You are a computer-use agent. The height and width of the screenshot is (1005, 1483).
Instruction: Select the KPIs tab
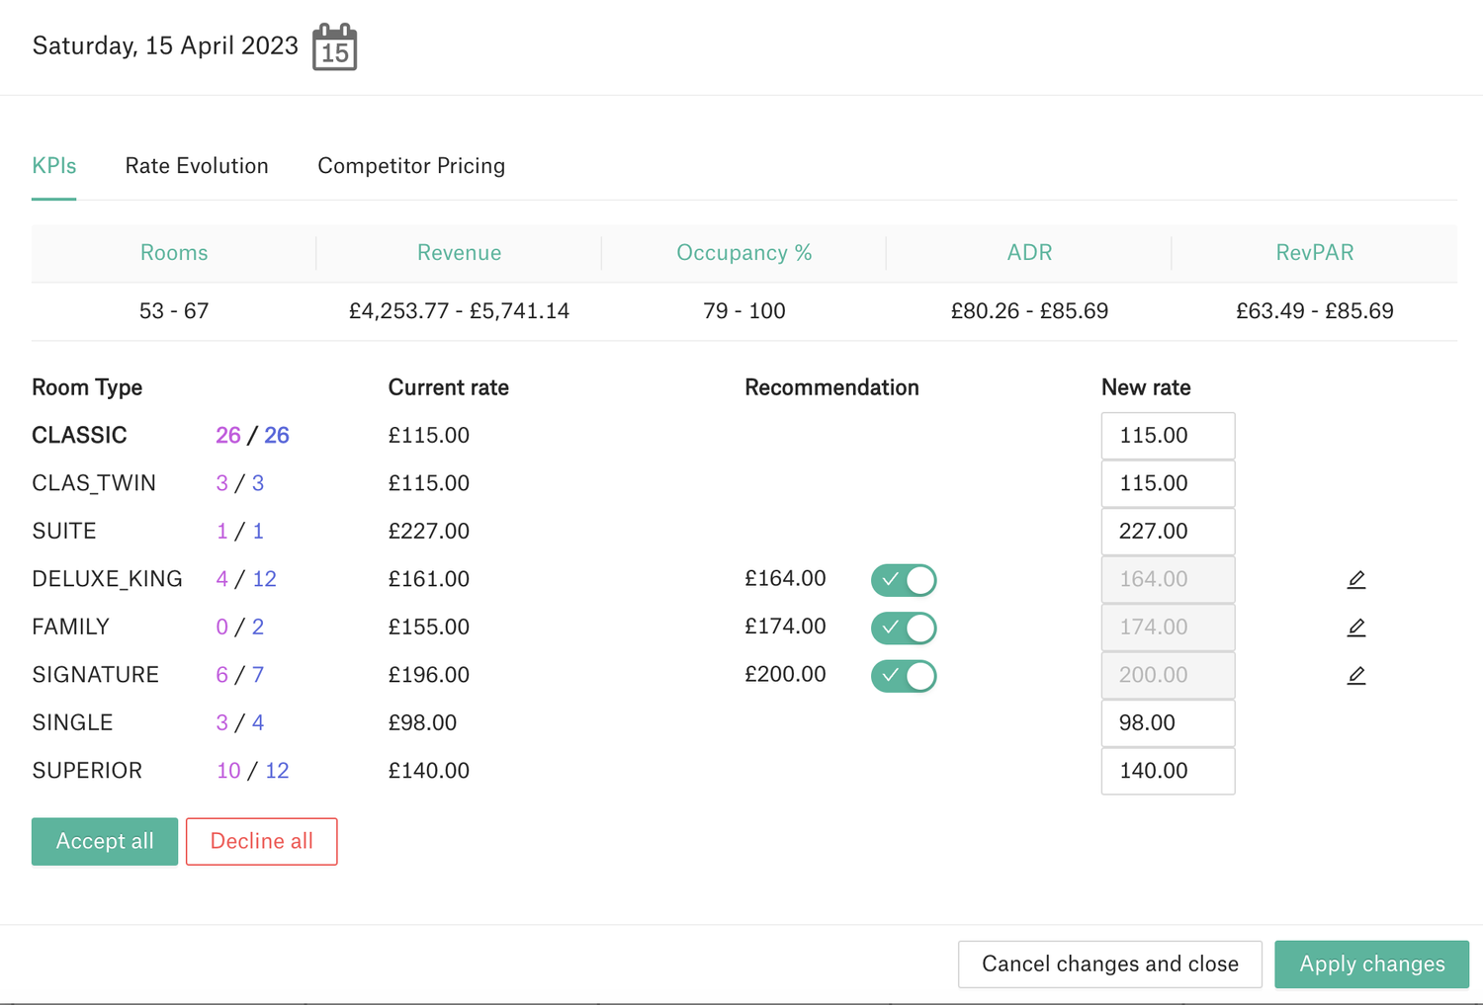click(54, 165)
